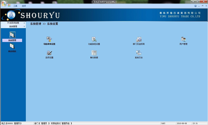208x125 pixels.
Task: Collapse the 升龙百货贸易 sidebar group
Action: pyautogui.click(x=24, y=23)
